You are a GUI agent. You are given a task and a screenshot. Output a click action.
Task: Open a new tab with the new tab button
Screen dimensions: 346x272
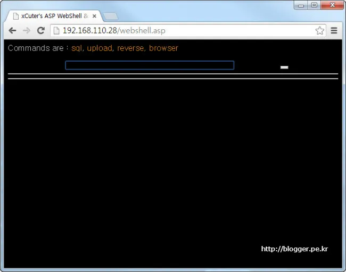[110, 16]
